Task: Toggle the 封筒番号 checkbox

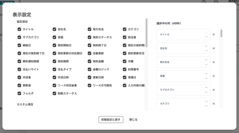Action: tap(124, 69)
